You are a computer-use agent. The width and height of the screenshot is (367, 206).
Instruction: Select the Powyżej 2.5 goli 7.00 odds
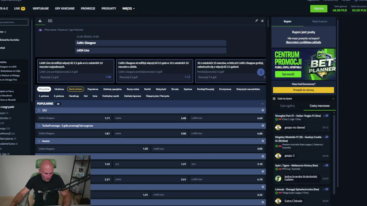75,77
